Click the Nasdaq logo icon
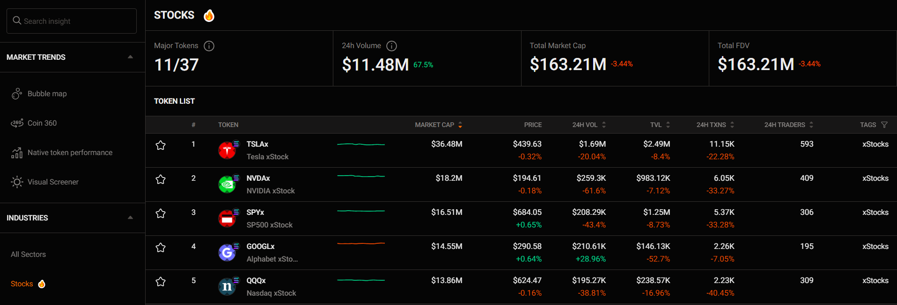This screenshot has width=897, height=305. (227, 287)
